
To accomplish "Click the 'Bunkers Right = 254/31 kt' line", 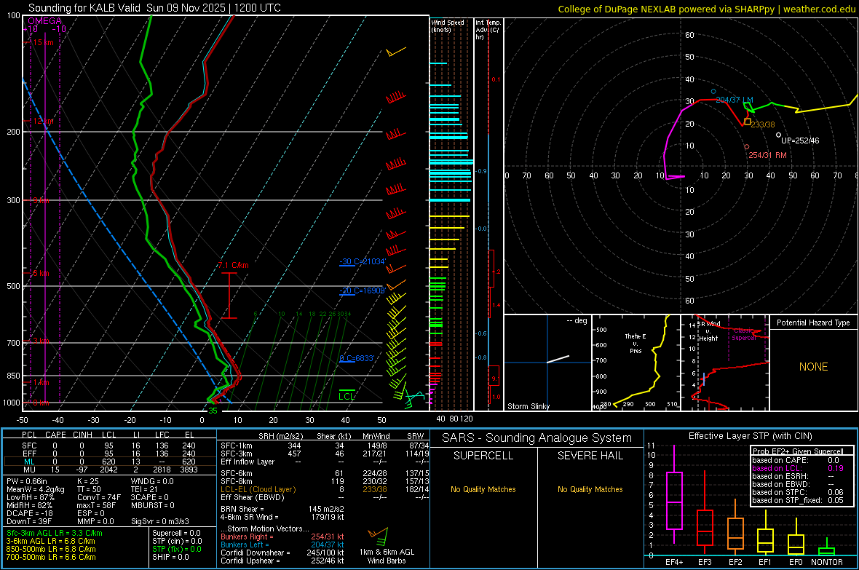I will [x=282, y=537].
